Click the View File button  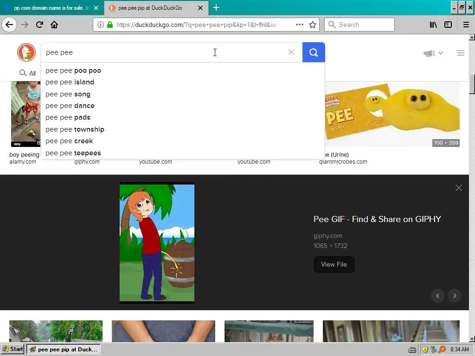pyautogui.click(x=334, y=264)
